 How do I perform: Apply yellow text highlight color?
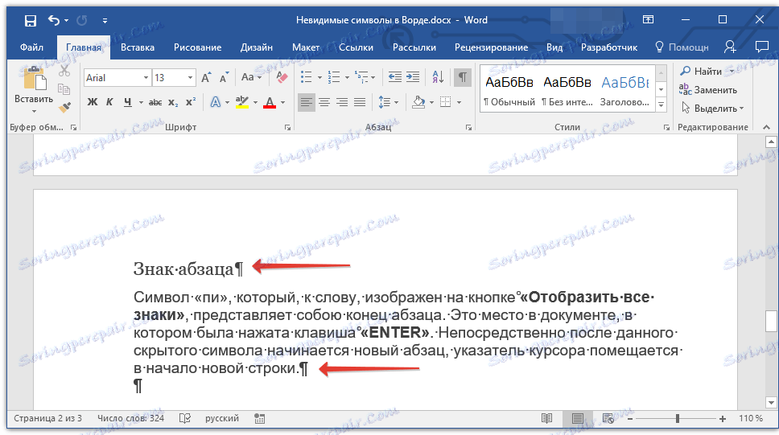tap(242, 102)
